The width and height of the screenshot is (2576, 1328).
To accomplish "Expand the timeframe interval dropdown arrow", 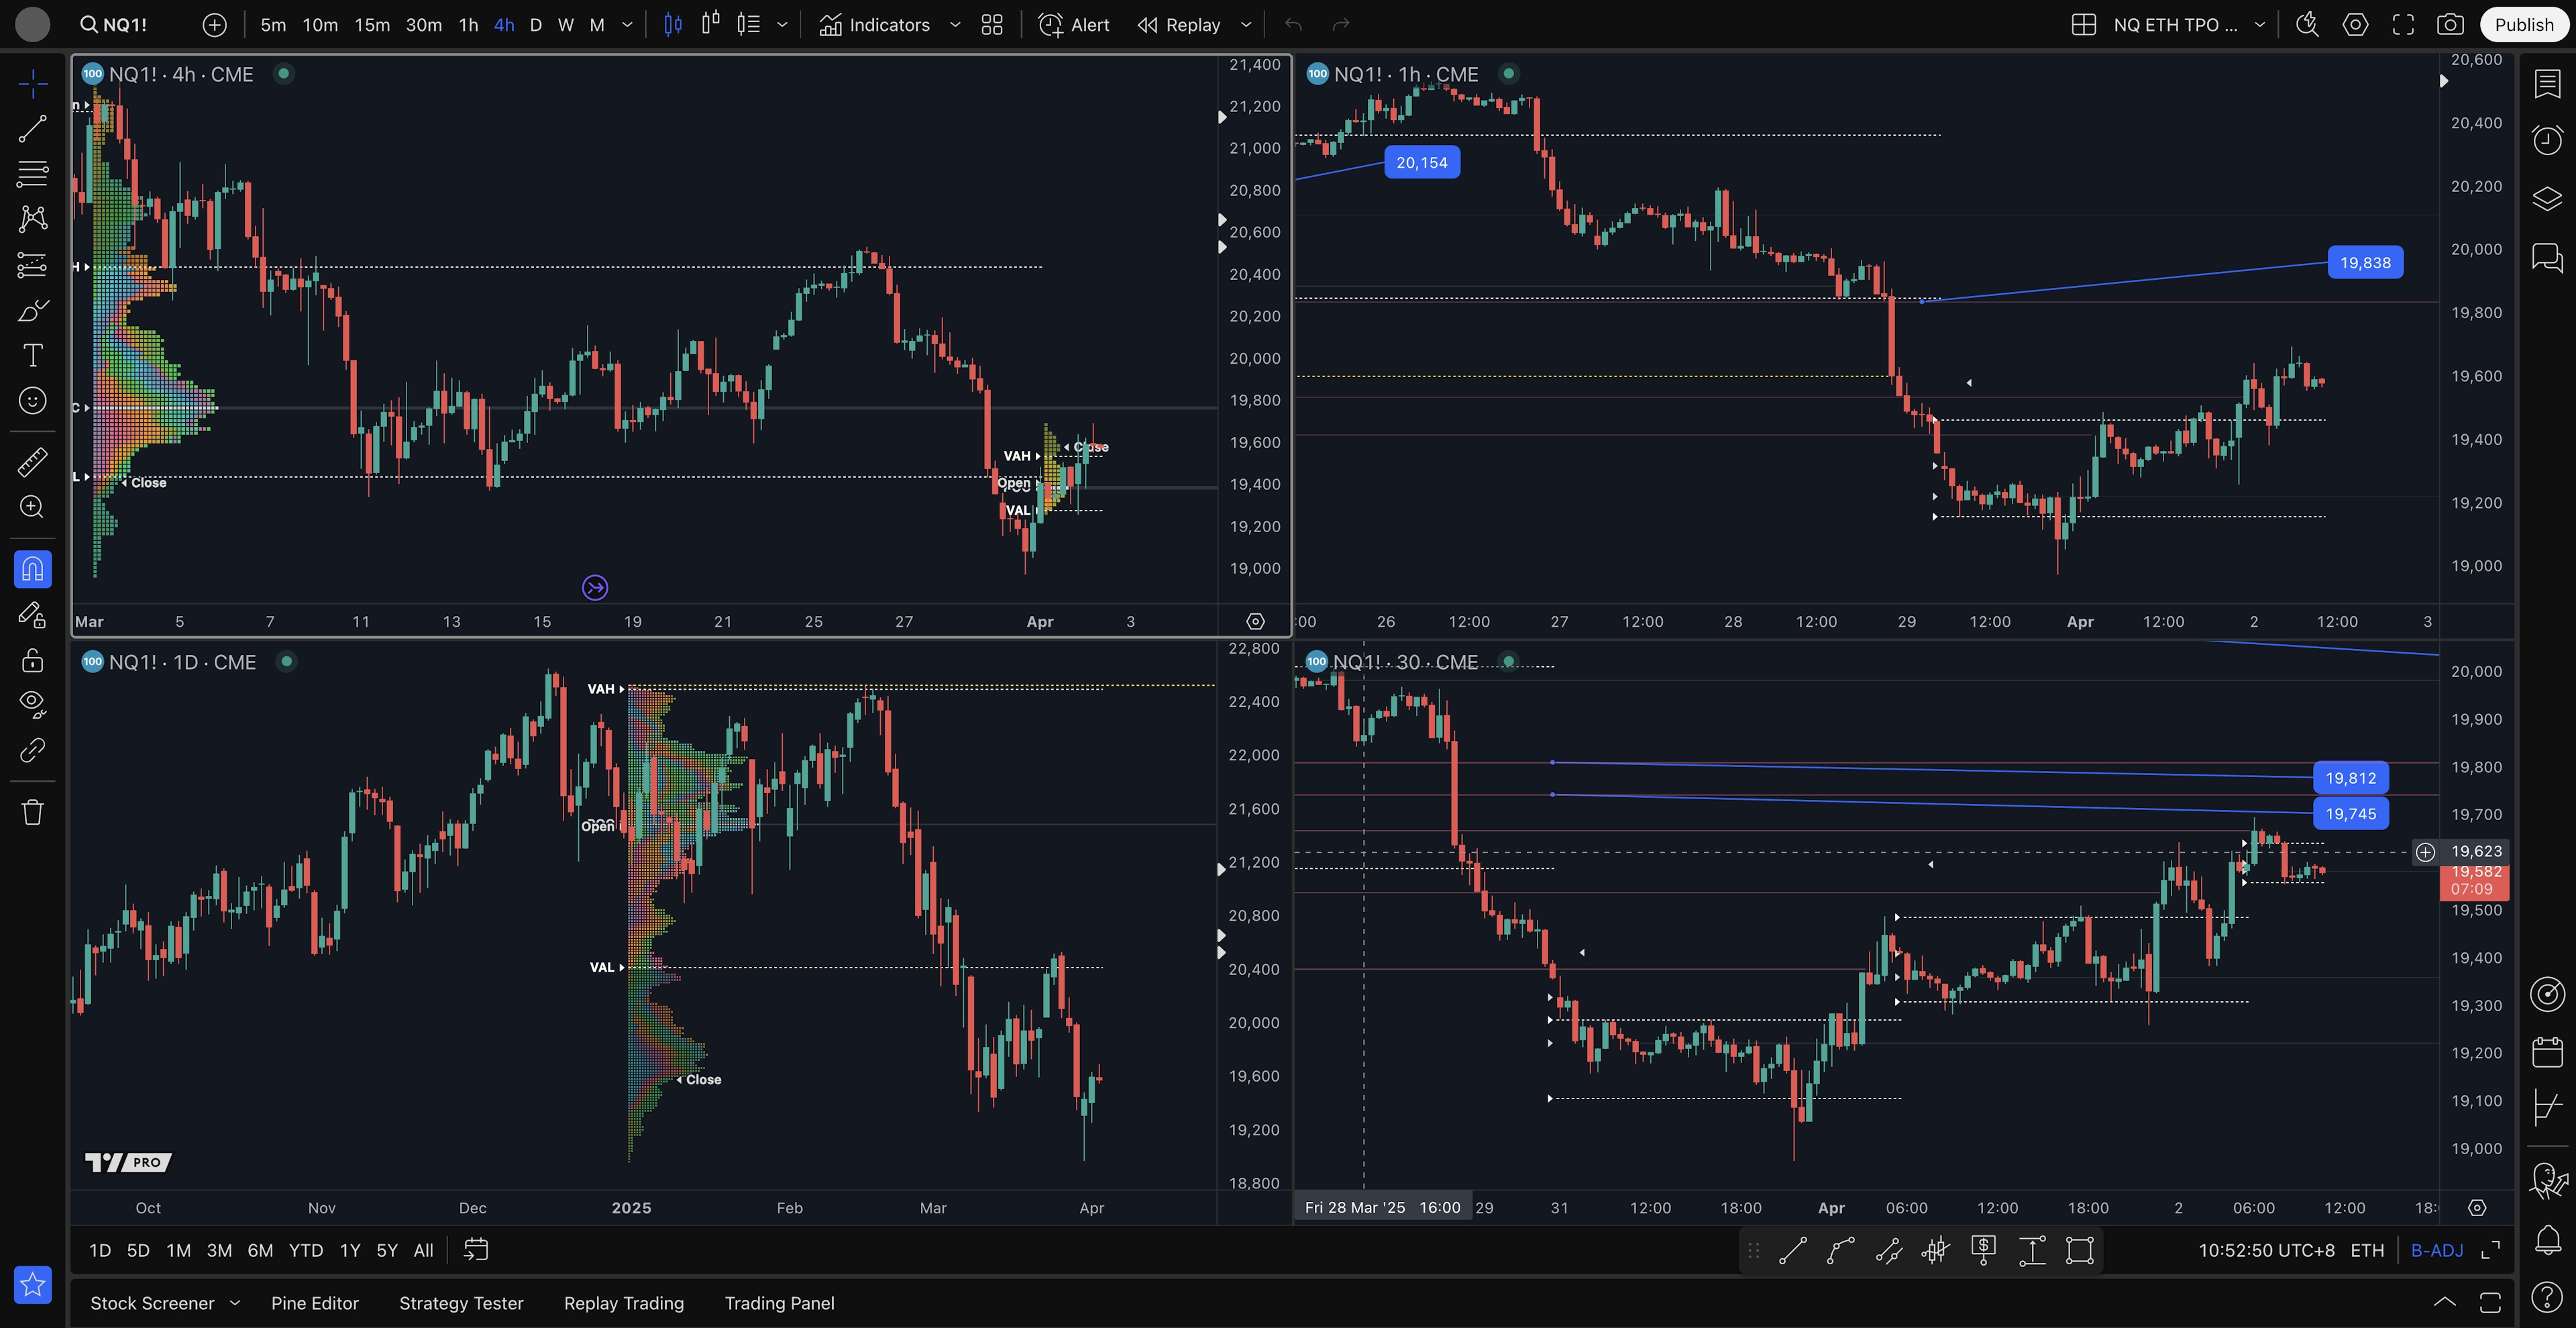I will coord(627,25).
